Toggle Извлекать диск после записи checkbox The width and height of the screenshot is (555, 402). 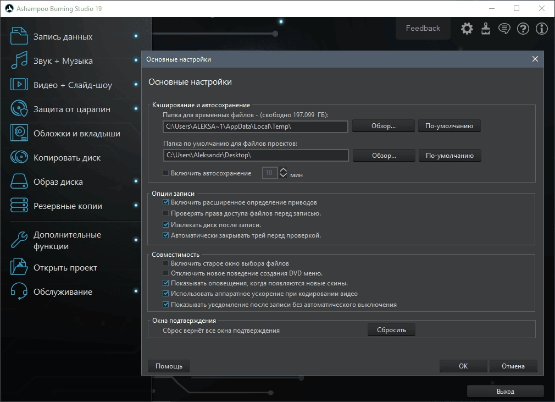165,224
